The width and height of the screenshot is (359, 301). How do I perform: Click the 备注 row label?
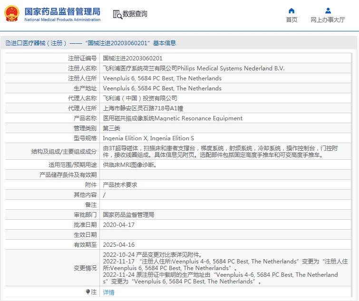click(x=91, y=205)
